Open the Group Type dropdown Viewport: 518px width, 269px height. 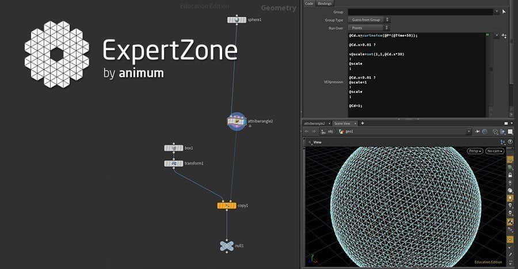pos(369,20)
